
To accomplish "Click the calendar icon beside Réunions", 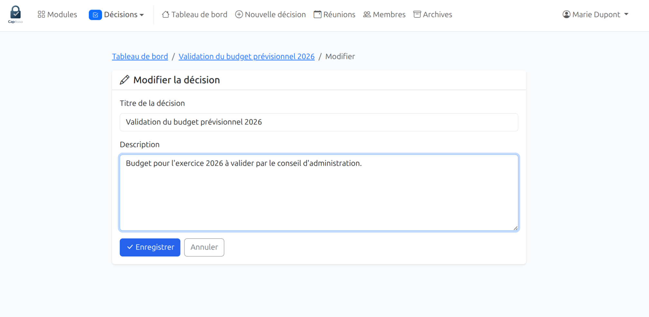I will click(x=317, y=14).
